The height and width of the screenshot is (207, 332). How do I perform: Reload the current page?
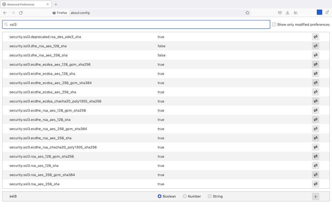click(21, 13)
